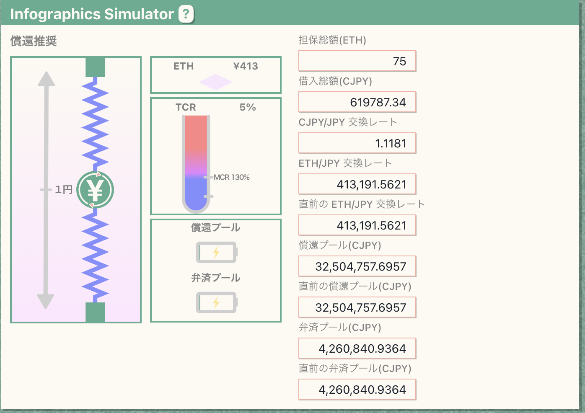Image resolution: width=585 pixels, height=413 pixels.
Task: Click the CJPY/JPY exchange rate field
Action: (357, 143)
